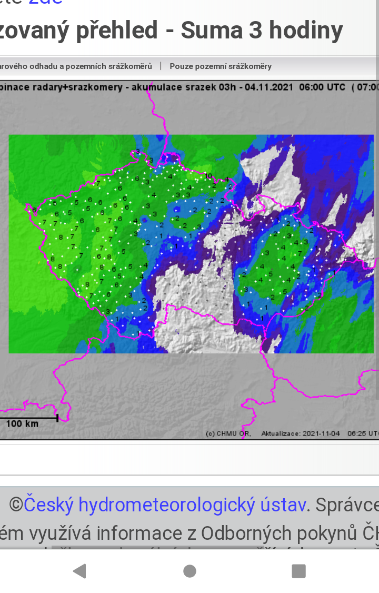Tap the "(c) CHMU OR." copyright label

[x=228, y=433]
